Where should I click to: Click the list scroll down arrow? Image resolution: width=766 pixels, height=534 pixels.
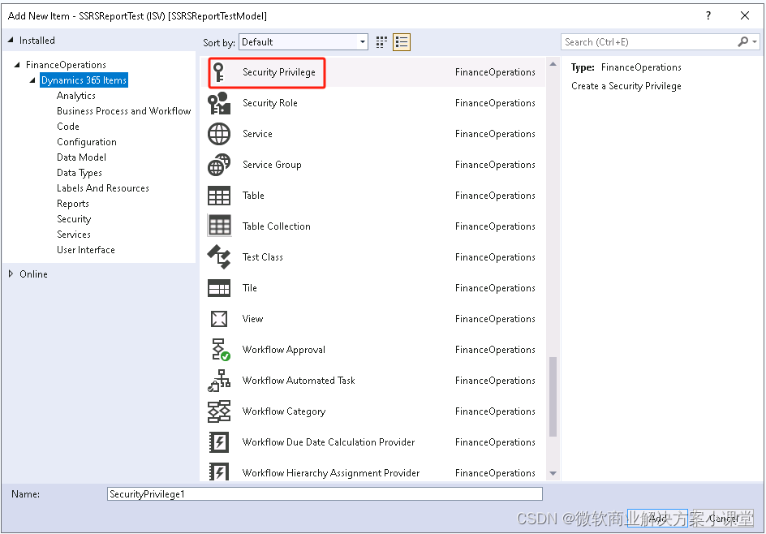[553, 473]
